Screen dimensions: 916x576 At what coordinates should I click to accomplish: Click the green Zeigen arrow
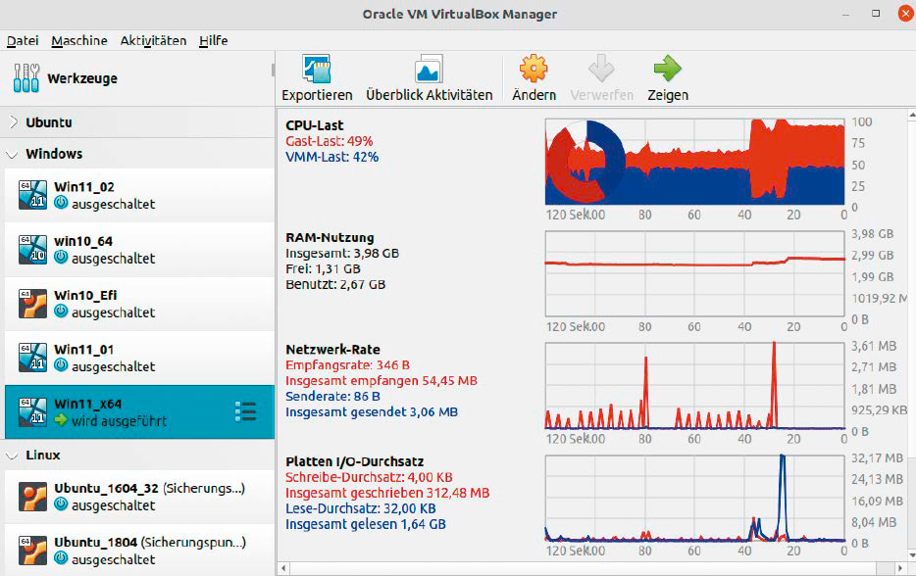(668, 69)
